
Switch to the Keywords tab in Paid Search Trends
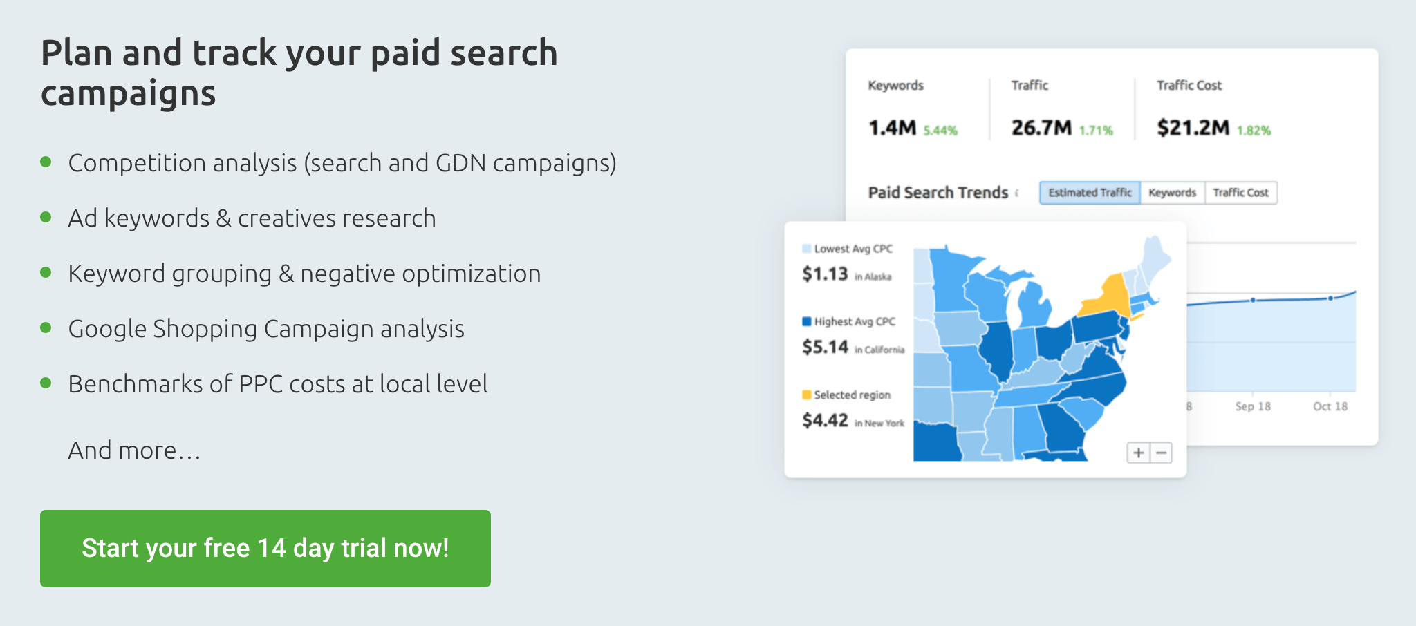[x=1172, y=193]
